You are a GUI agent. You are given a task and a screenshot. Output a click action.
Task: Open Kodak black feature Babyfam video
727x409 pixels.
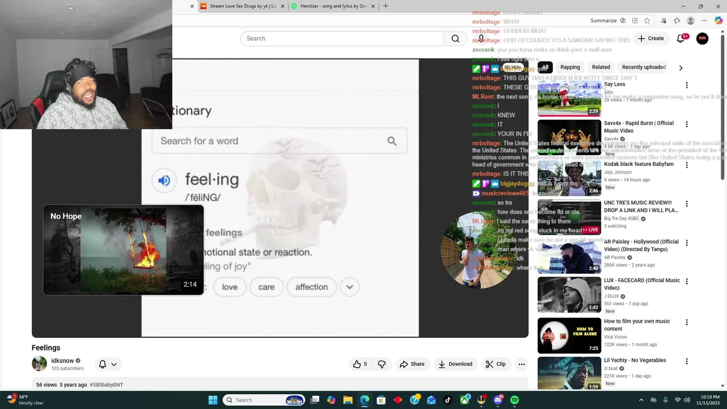[638, 164]
